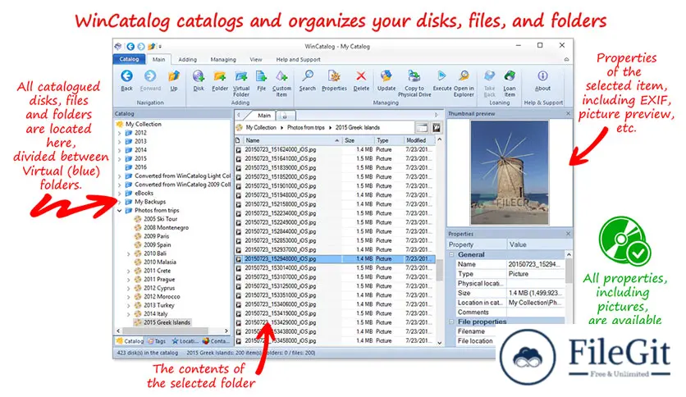The height and width of the screenshot is (397, 686).
Task: Select My Backups folder in tree
Action: (x=150, y=202)
